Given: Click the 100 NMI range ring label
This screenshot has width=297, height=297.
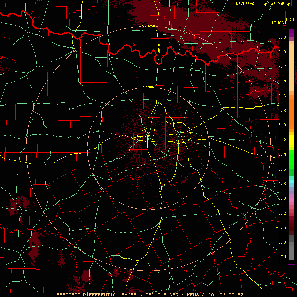Looking at the screenshot, I should pos(148,26).
